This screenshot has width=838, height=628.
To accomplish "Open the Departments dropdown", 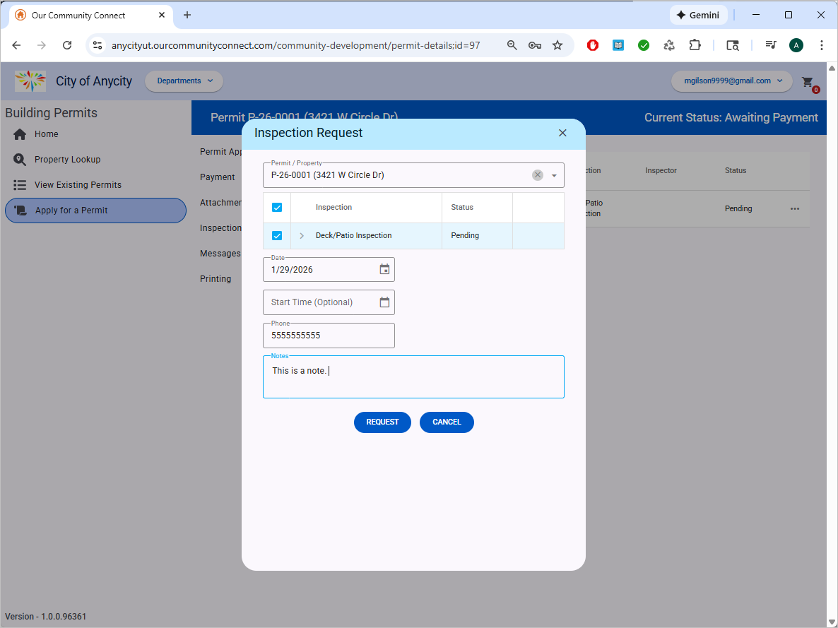I will pyautogui.click(x=184, y=81).
